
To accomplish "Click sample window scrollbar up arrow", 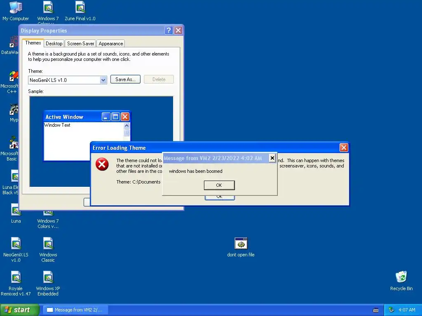I will point(127,125).
